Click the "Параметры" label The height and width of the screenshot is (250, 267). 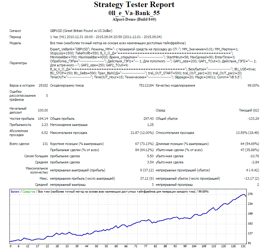[x=18, y=63]
